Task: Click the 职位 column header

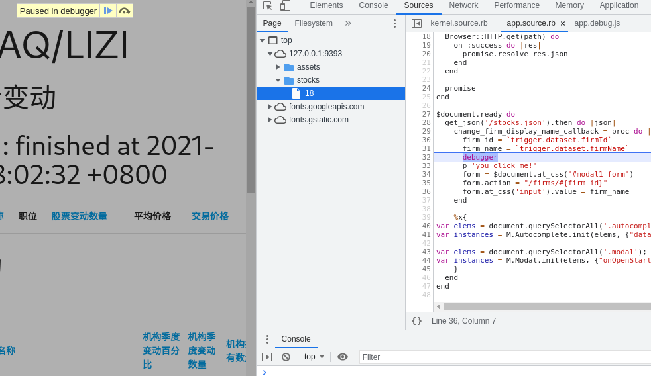Action: pos(28,216)
